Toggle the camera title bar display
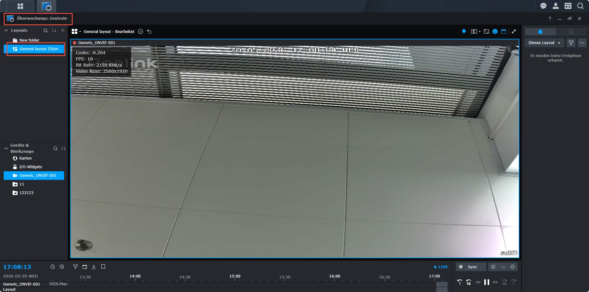 click(x=504, y=31)
